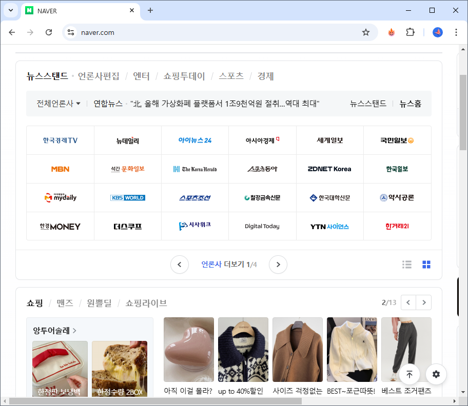Open 한국일보 press logo
The image size is (468, 406).
click(397, 169)
